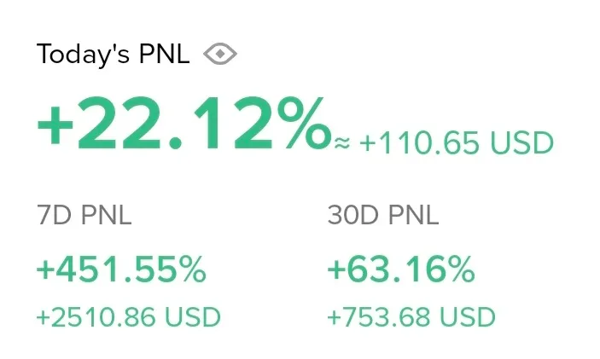
Task: Open the 7D PNL section label
Action: [84, 216]
